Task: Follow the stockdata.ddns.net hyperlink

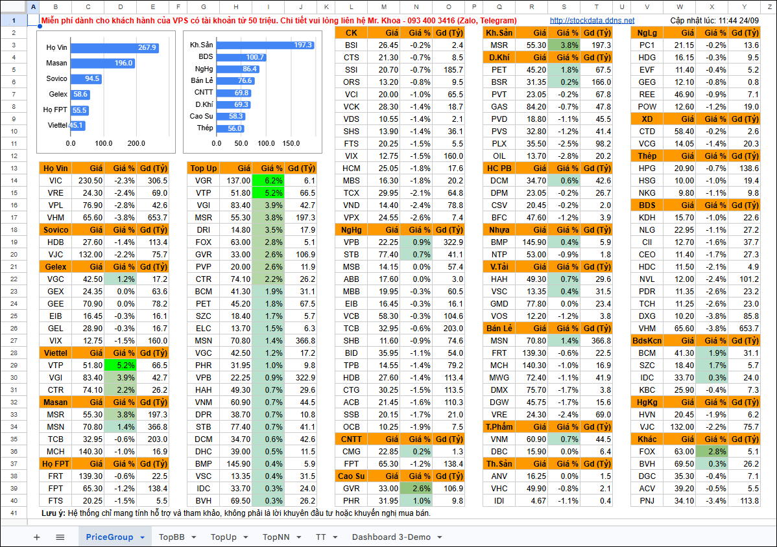Action: point(592,21)
